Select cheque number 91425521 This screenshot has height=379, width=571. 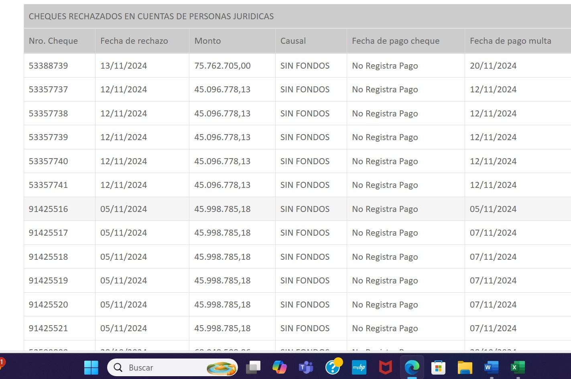coord(49,328)
